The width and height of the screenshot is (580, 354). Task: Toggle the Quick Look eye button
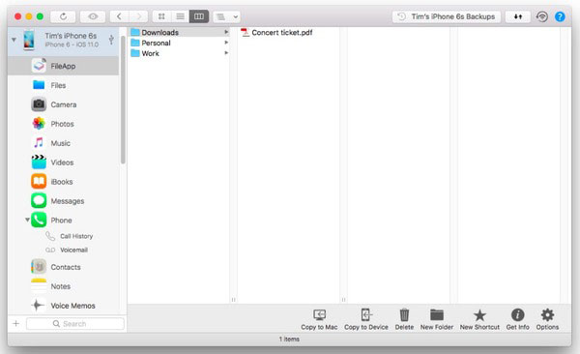(93, 16)
